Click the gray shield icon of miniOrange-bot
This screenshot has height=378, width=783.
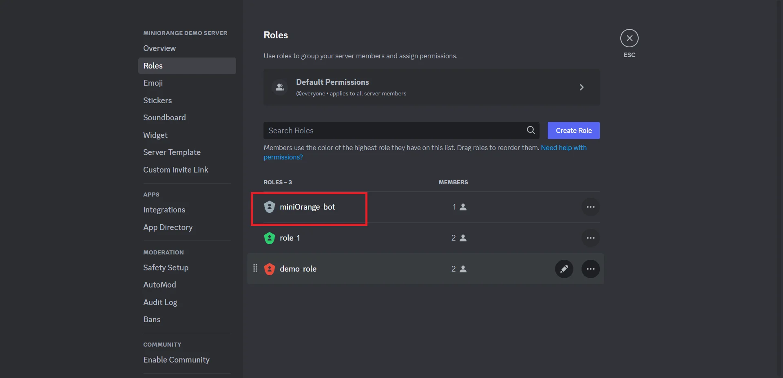point(270,207)
